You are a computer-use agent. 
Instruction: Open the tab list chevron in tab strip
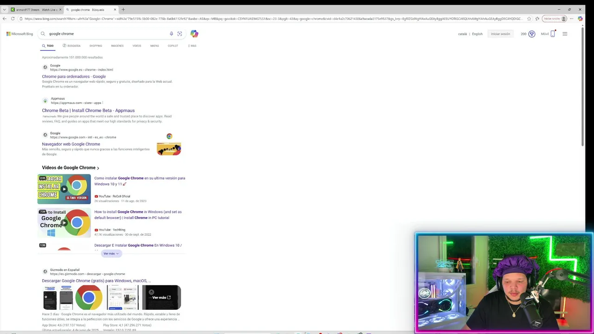pyautogui.click(x=4, y=9)
